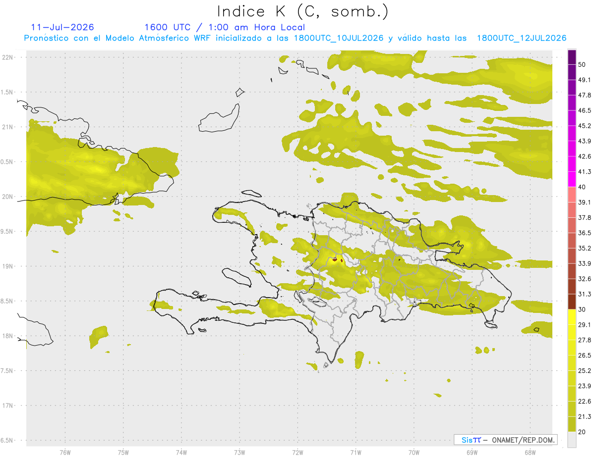Click "1600 UTC / 1:00 am Hora Local"
This screenshot has width=595, height=459.
click(225, 27)
